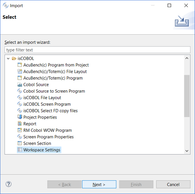Screen dimensions: 195x194
Task: Click the vertical scrollbar thumb in the wizard list
Action: tap(187, 96)
